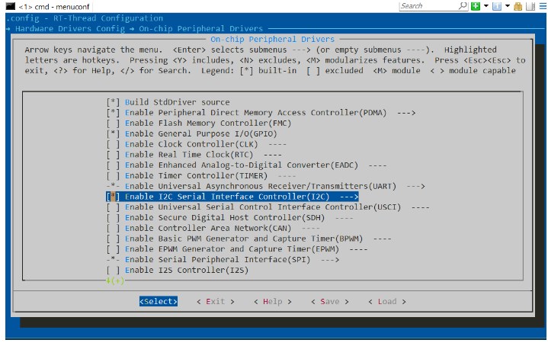This screenshot has height=343, width=548.
Task: Toggle the highlighted I2C Serial Interface checkbox
Action: tap(113, 197)
